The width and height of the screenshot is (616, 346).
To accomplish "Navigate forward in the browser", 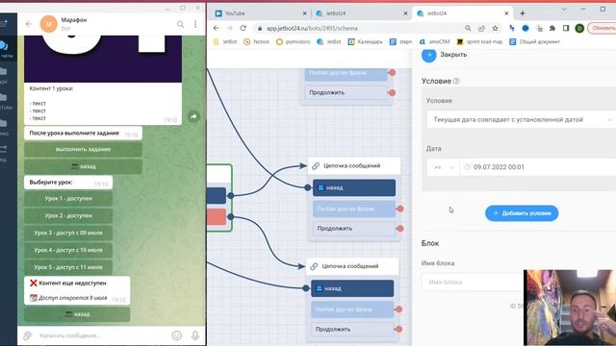I will click(x=229, y=28).
